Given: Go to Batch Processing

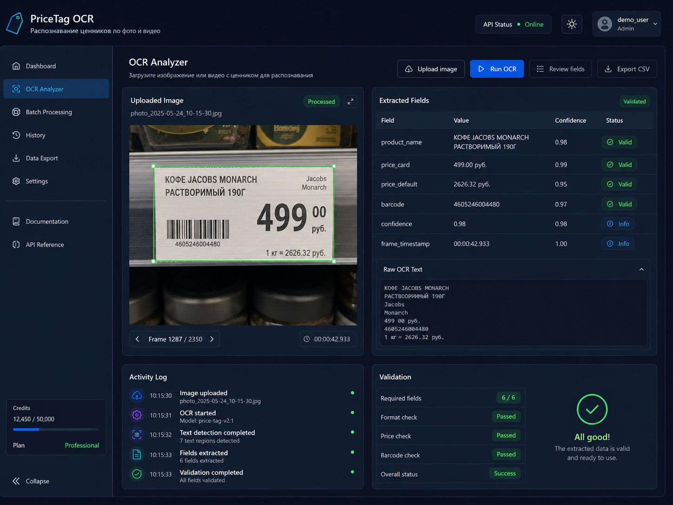Looking at the screenshot, I should pyautogui.click(x=56, y=112).
